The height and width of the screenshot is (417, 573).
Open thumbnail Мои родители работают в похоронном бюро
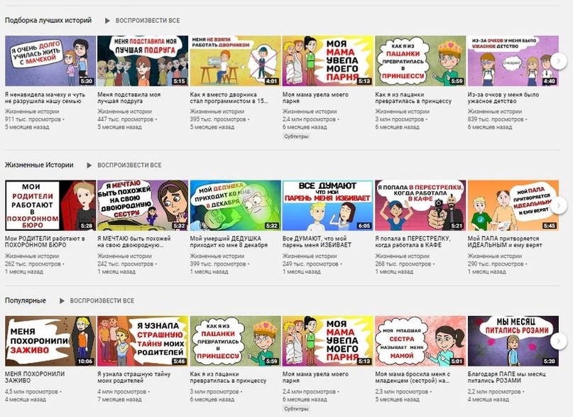pos(50,205)
